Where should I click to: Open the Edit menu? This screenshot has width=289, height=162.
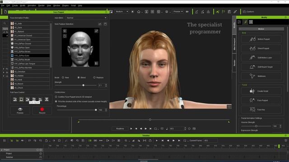8,5
